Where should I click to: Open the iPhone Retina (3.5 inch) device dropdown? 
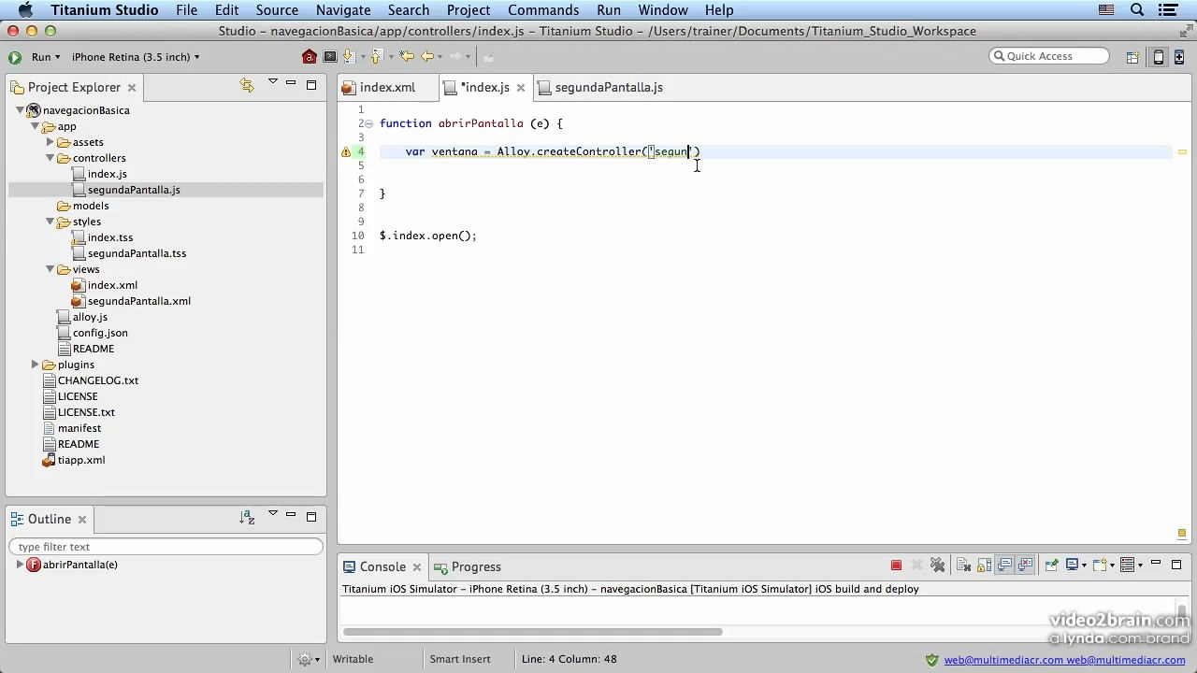(x=136, y=57)
